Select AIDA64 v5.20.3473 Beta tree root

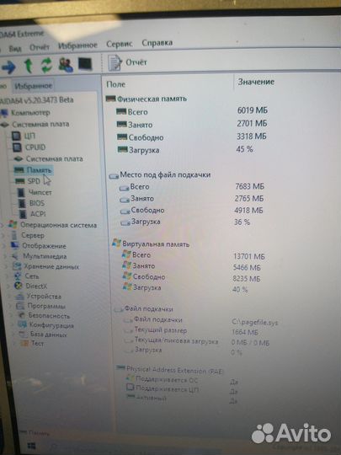pyautogui.click(x=36, y=100)
